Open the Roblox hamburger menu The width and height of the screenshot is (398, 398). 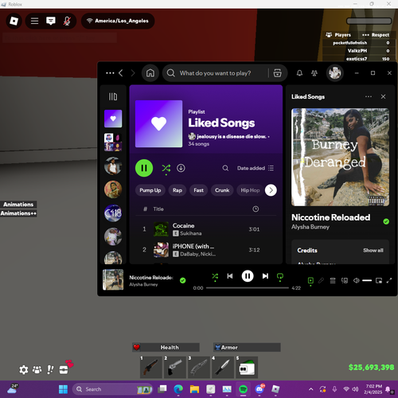pos(34,21)
